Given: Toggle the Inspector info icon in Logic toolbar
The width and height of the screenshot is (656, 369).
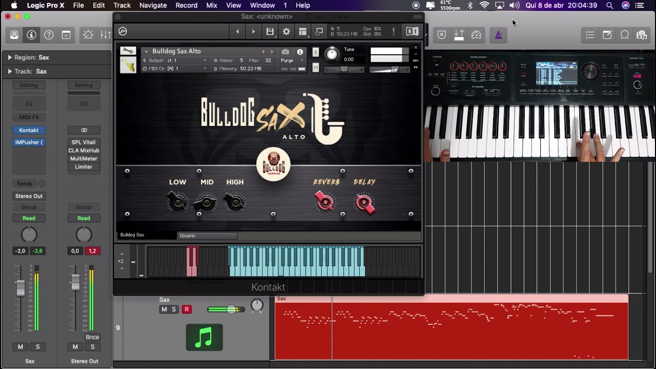Looking at the screenshot, I should pos(31,35).
